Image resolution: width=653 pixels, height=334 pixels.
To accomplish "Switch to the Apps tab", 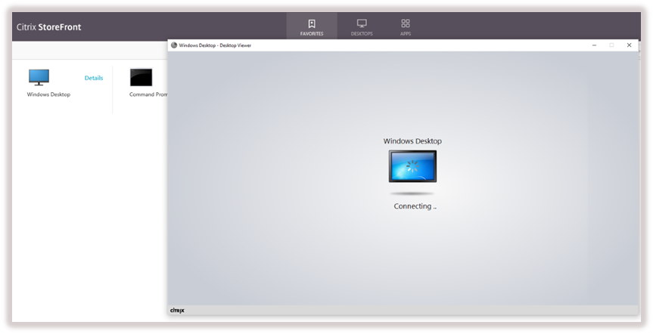I will pos(406,26).
